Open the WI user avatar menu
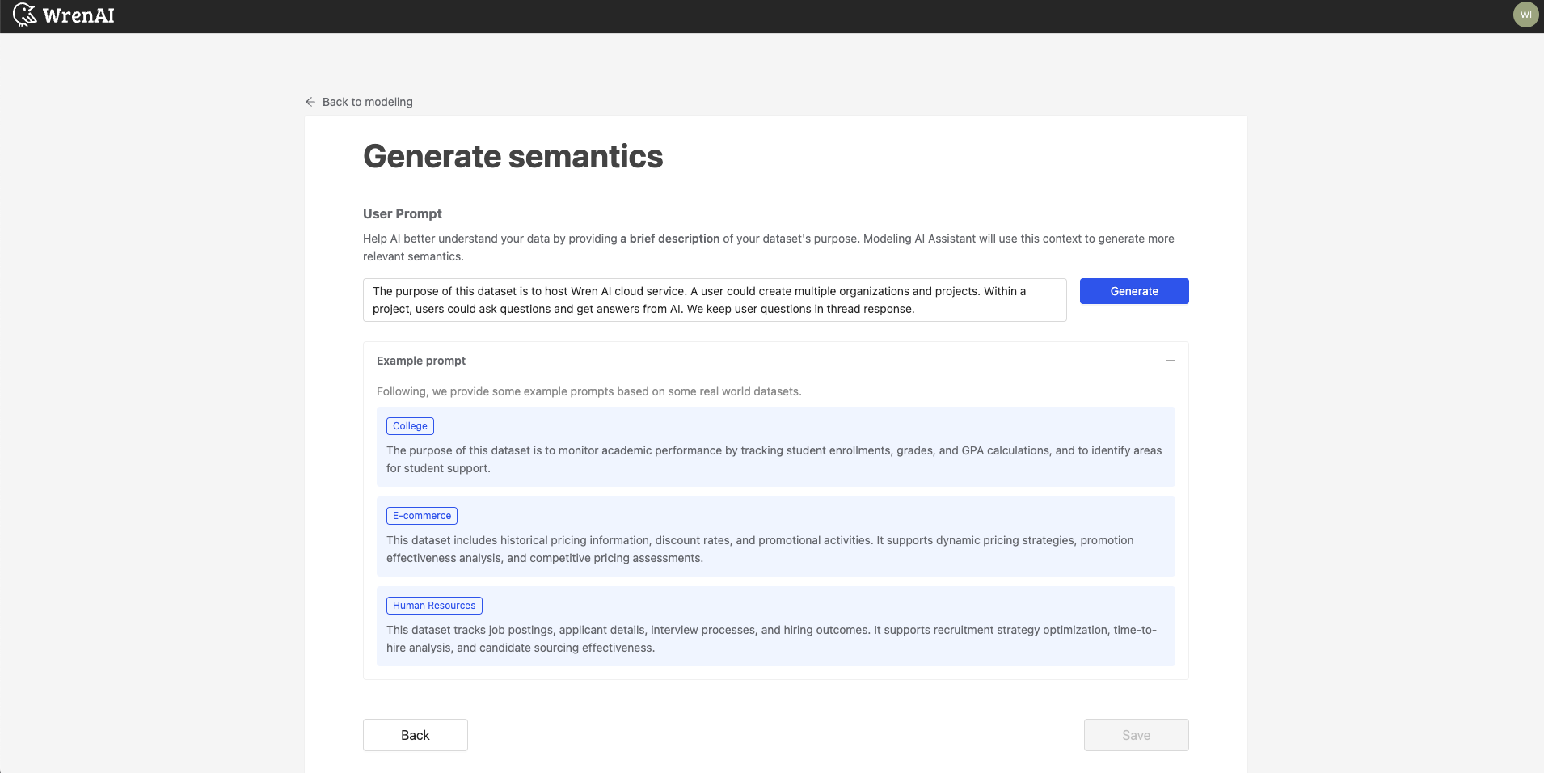 pyautogui.click(x=1525, y=15)
